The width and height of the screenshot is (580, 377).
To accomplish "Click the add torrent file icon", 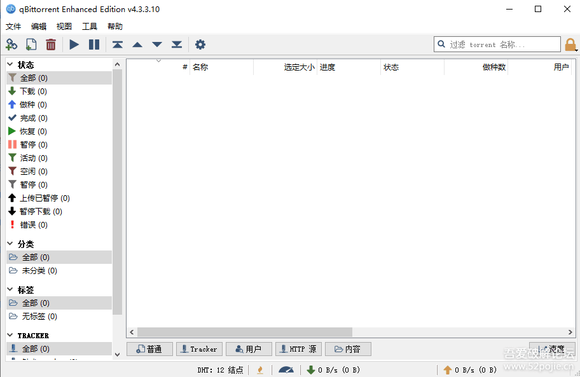I will click(31, 45).
